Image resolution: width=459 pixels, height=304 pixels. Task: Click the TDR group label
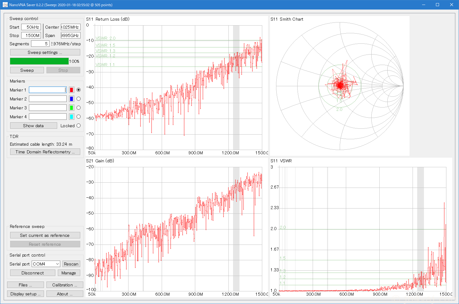[x=14, y=136]
